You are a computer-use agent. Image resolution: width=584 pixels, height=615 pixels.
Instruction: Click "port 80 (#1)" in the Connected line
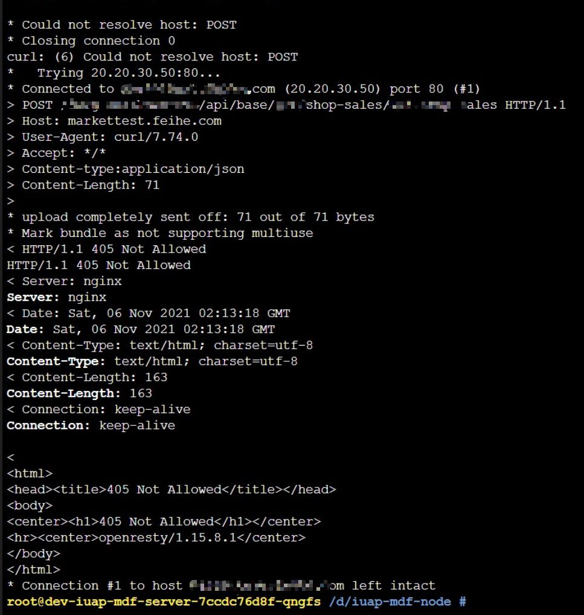point(435,89)
